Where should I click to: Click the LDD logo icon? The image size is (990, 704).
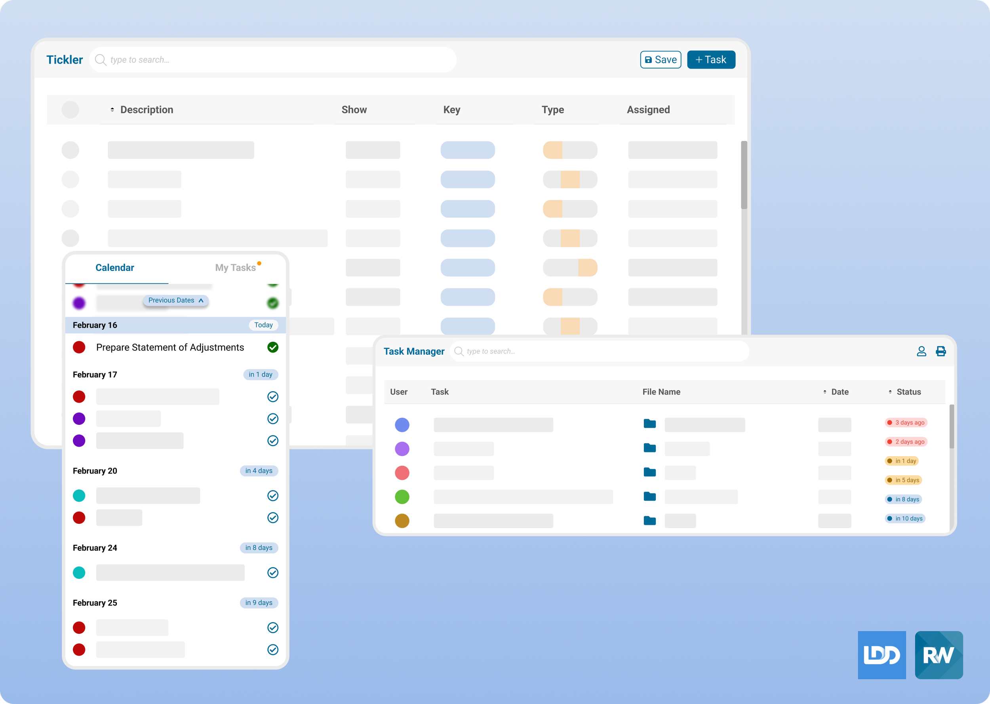coord(881,655)
